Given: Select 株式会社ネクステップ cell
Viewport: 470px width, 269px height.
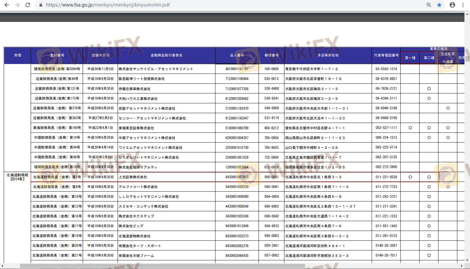Looking at the screenshot, I should tap(167, 216).
